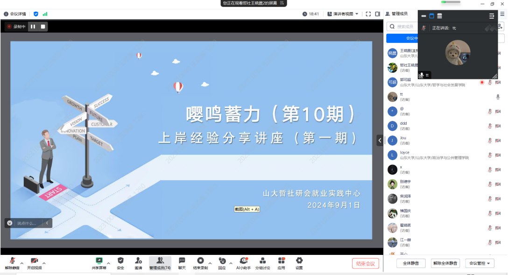The height and width of the screenshot is (275, 508).
Task: Launch the AI小助手 assistant
Action: pos(243,263)
